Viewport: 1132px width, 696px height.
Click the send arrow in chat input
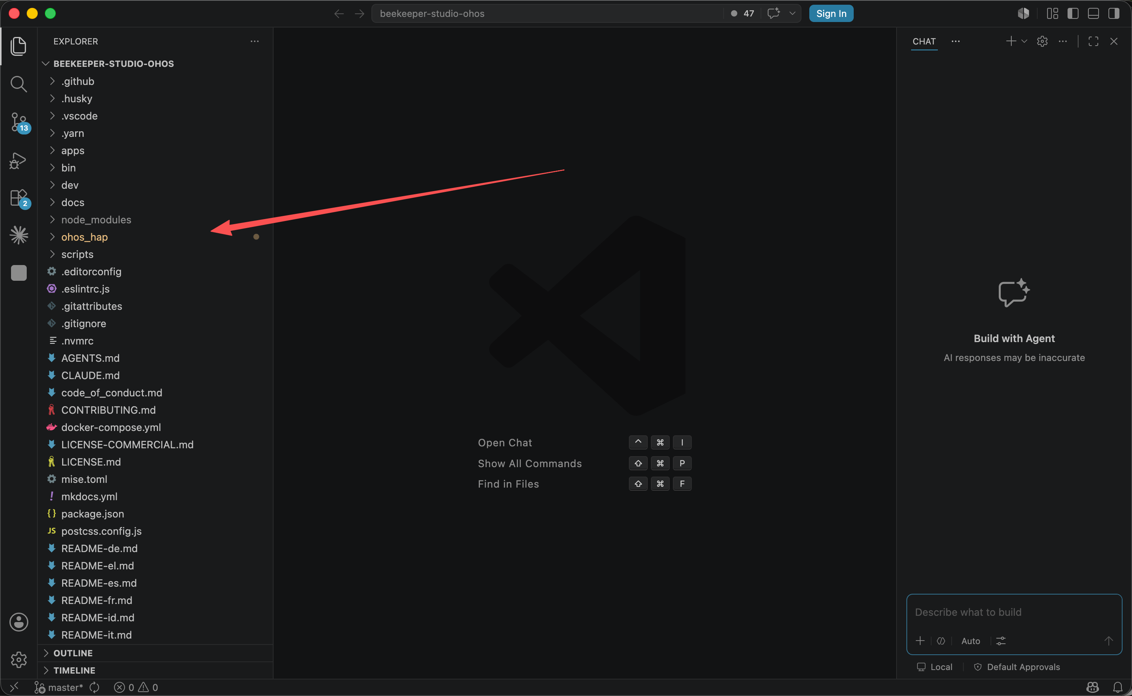[x=1108, y=641]
